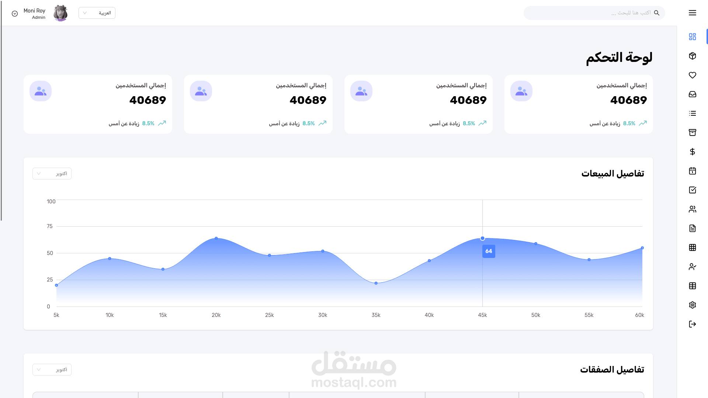Screen dimensions: 708x398
Task: Expand the العربية language dropdown
Action: [97, 13]
